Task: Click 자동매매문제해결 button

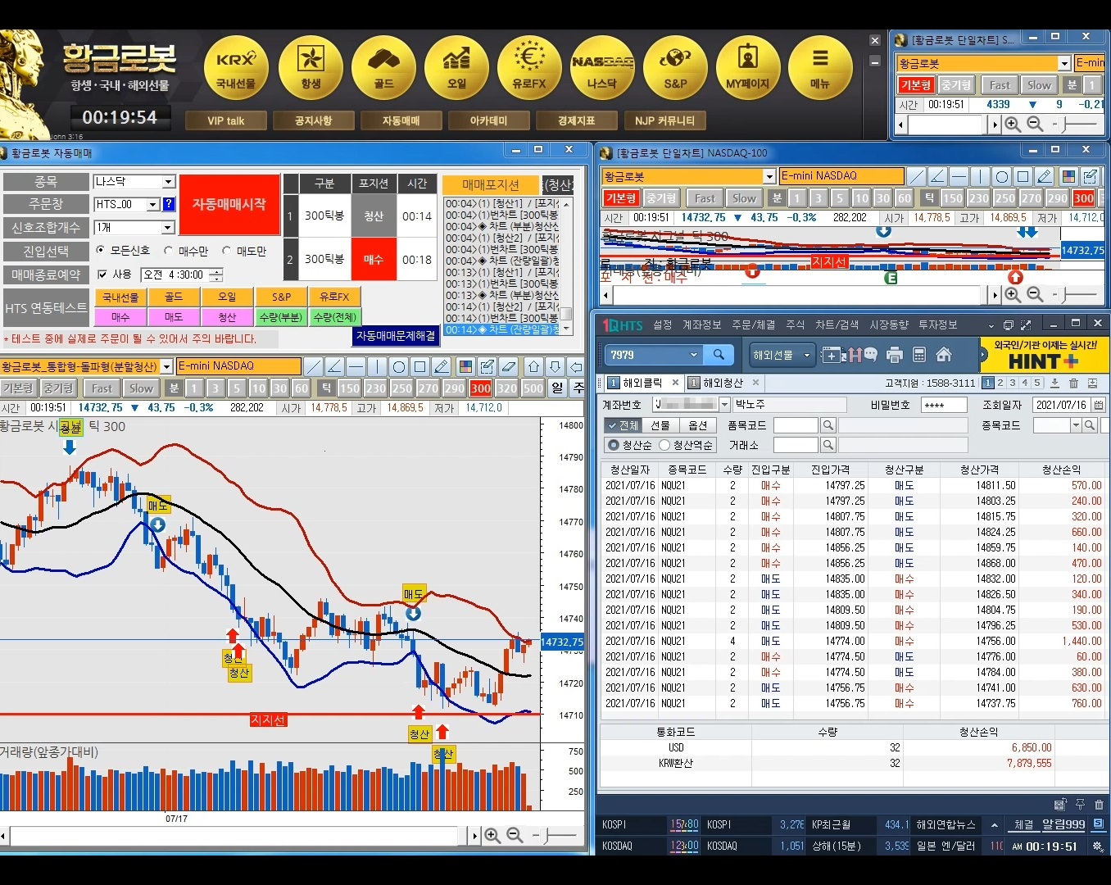Action: tap(397, 336)
